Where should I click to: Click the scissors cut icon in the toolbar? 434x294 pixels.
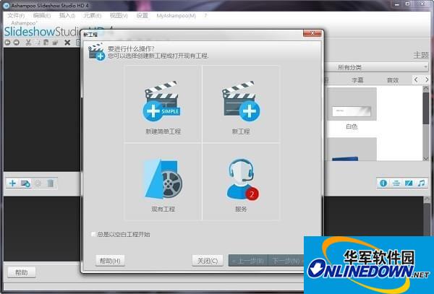tap(28, 43)
